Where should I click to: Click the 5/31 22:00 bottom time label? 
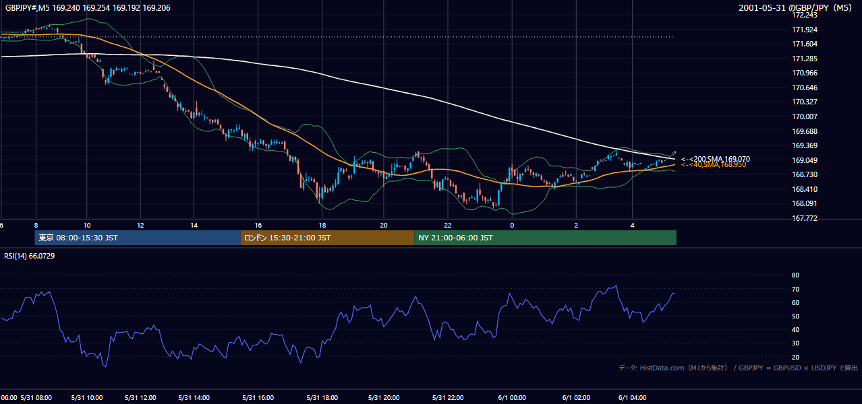[448, 398]
